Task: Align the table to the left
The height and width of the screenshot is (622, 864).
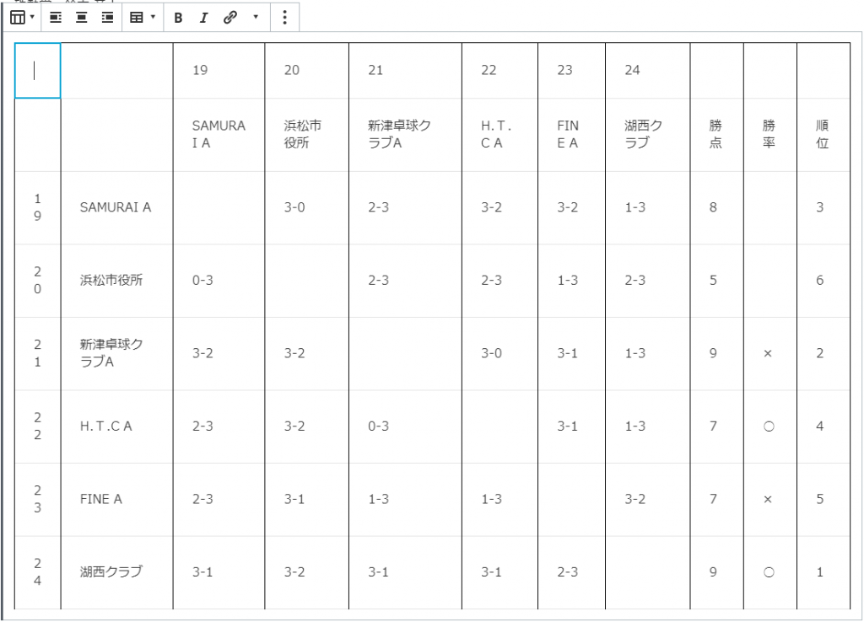Action: point(55,17)
